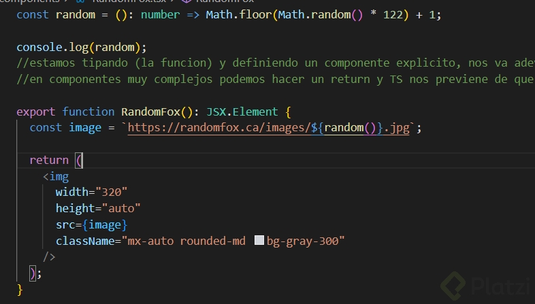Click the 'width' attribute name

point(72,192)
